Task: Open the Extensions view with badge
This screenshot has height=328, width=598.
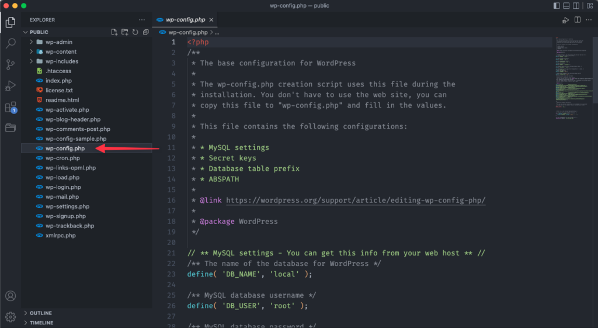Action: [x=11, y=108]
